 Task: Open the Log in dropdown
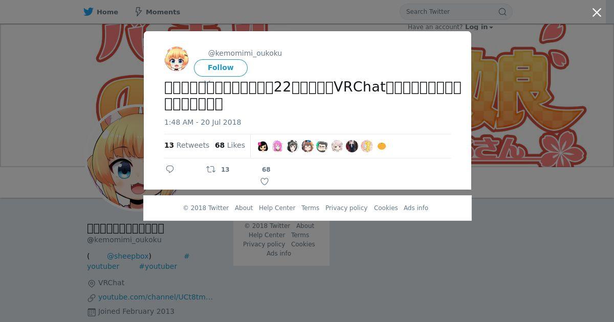(479, 27)
